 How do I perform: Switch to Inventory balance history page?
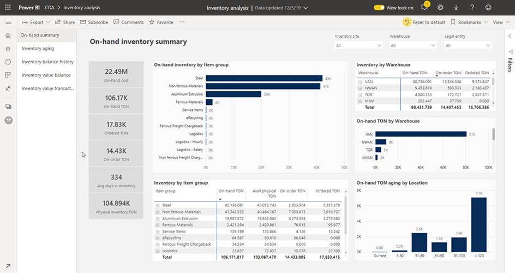[47, 62]
